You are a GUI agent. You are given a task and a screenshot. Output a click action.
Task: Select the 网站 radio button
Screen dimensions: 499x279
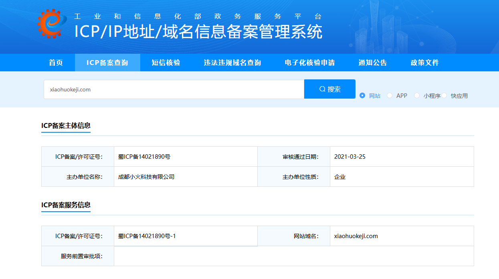coord(362,95)
